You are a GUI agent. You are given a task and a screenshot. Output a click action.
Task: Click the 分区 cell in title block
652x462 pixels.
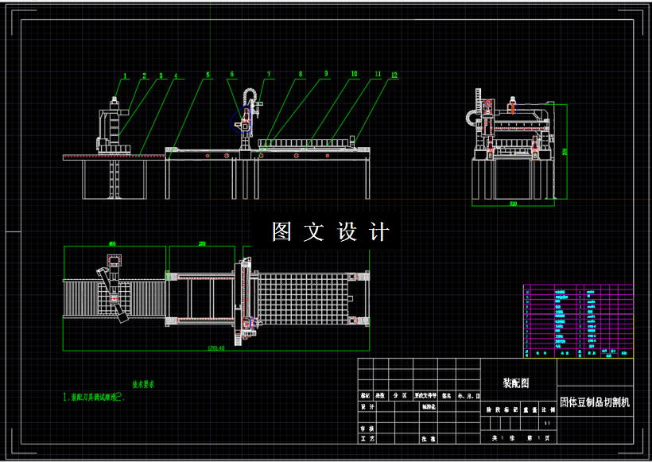(401, 396)
